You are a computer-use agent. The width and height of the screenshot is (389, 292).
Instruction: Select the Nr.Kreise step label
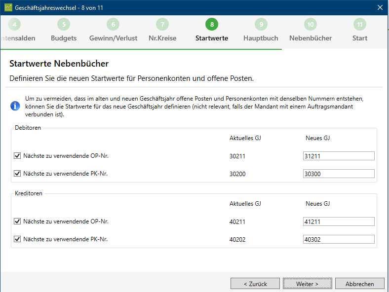pos(162,38)
